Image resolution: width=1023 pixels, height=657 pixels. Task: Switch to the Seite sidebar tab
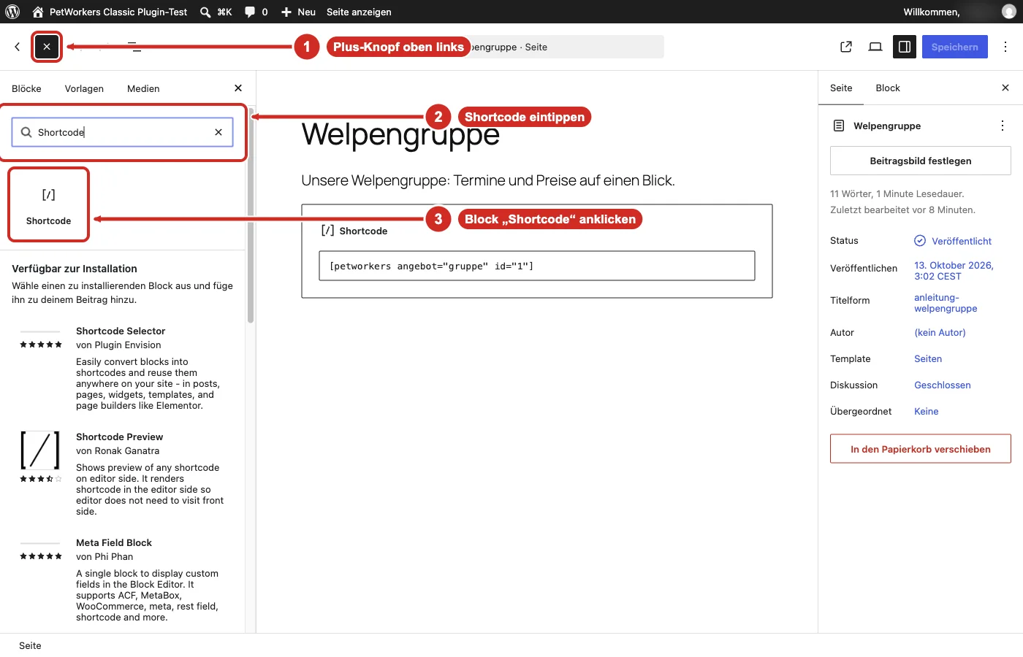pos(841,88)
